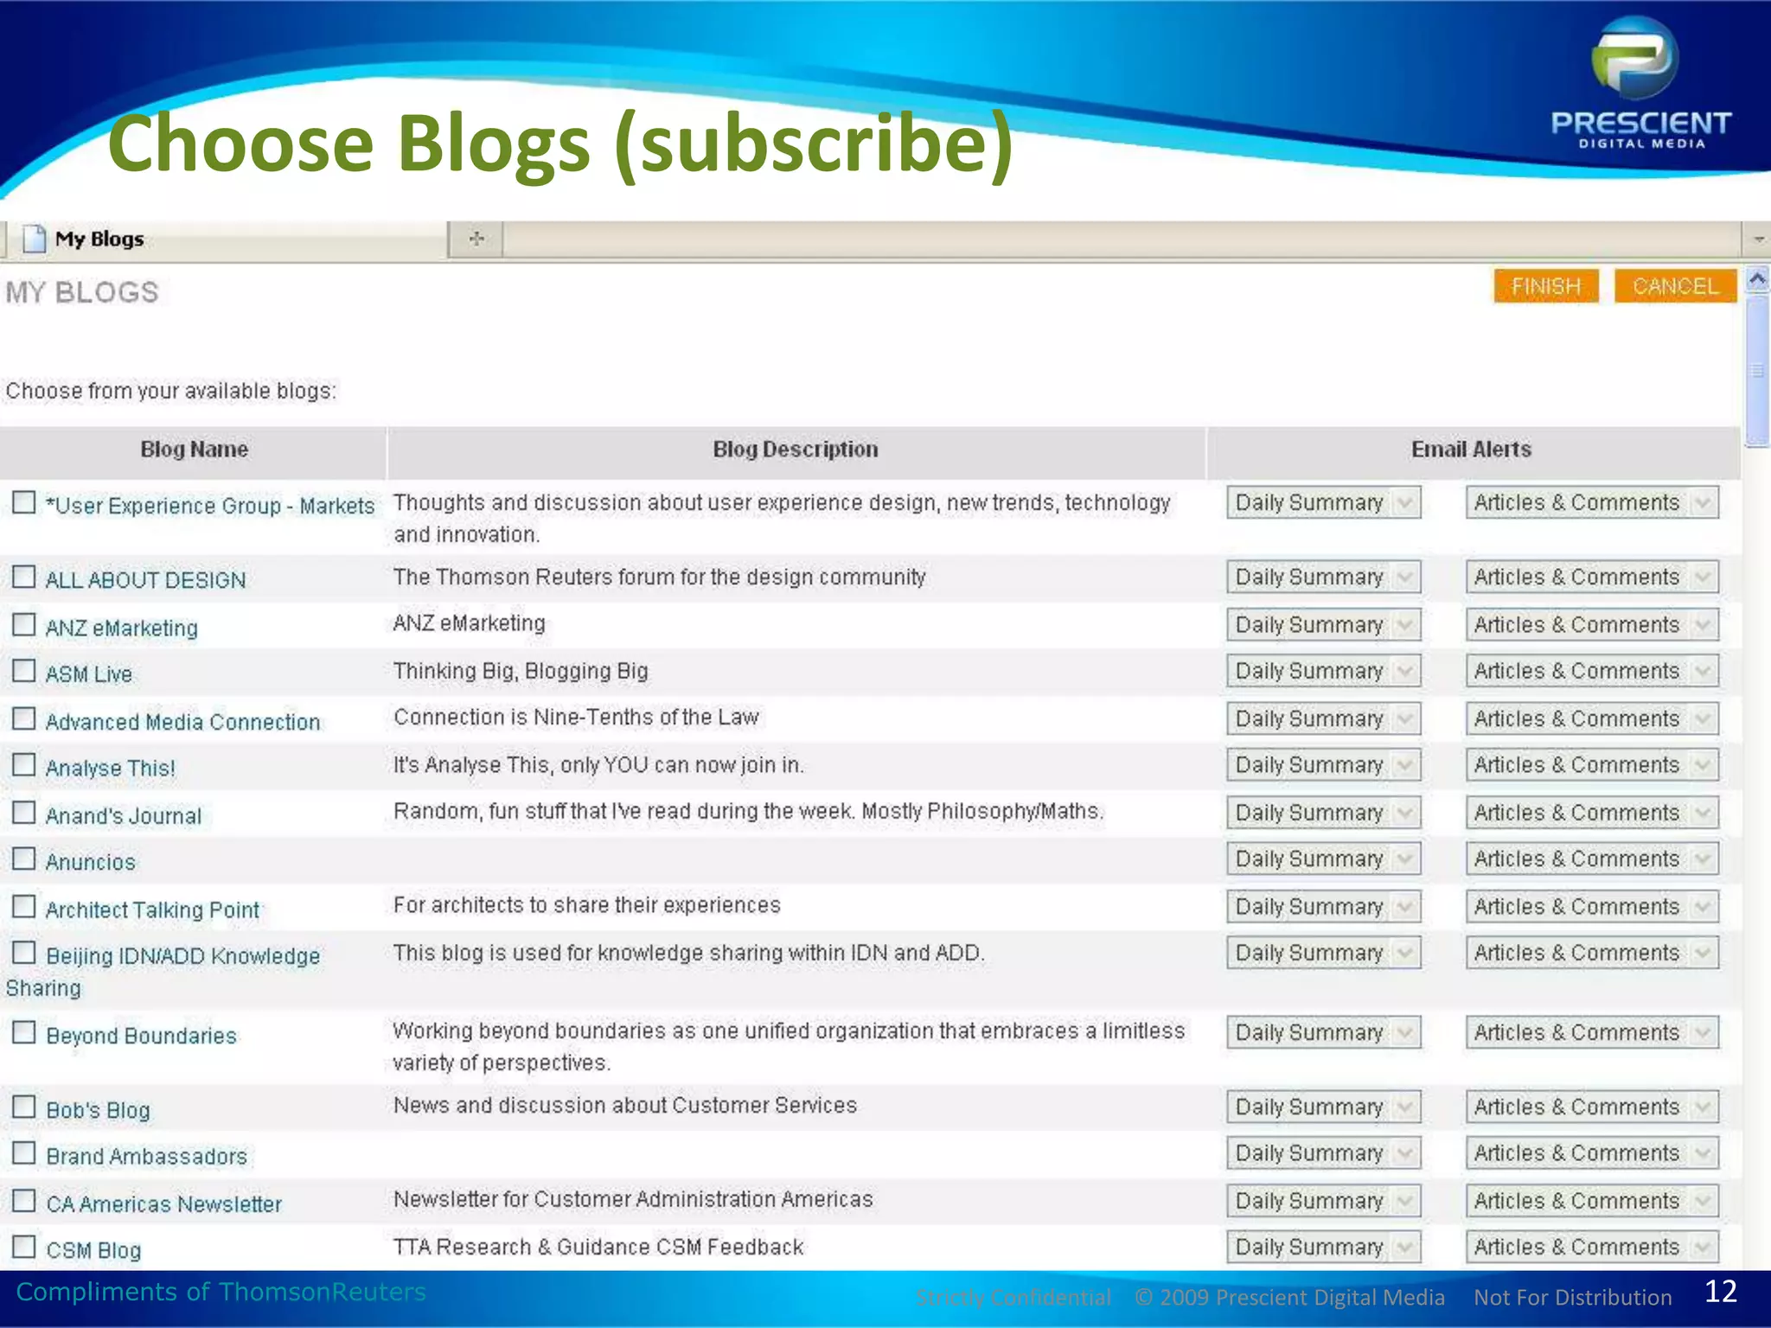Open Daily Summary dropdown for User Experience Group
This screenshot has height=1328, width=1771.
[1323, 502]
